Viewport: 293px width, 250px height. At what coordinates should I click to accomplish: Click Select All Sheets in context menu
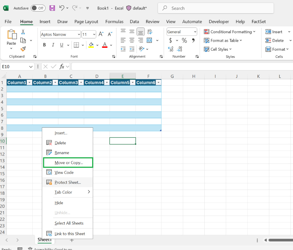(69, 223)
